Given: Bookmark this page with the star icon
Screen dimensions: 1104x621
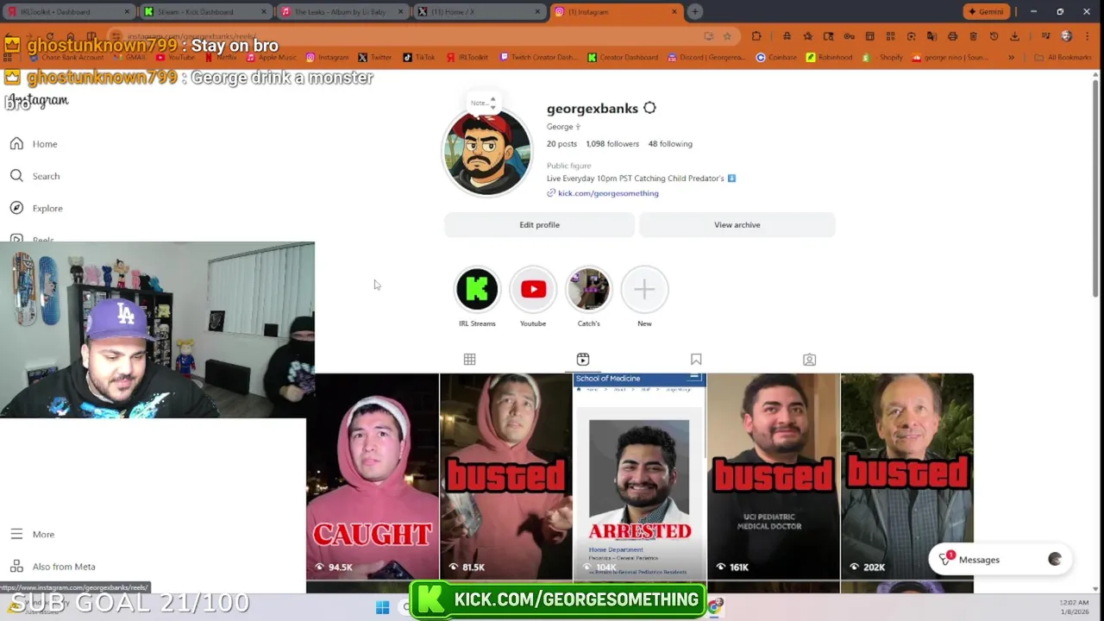Looking at the screenshot, I should click(727, 36).
